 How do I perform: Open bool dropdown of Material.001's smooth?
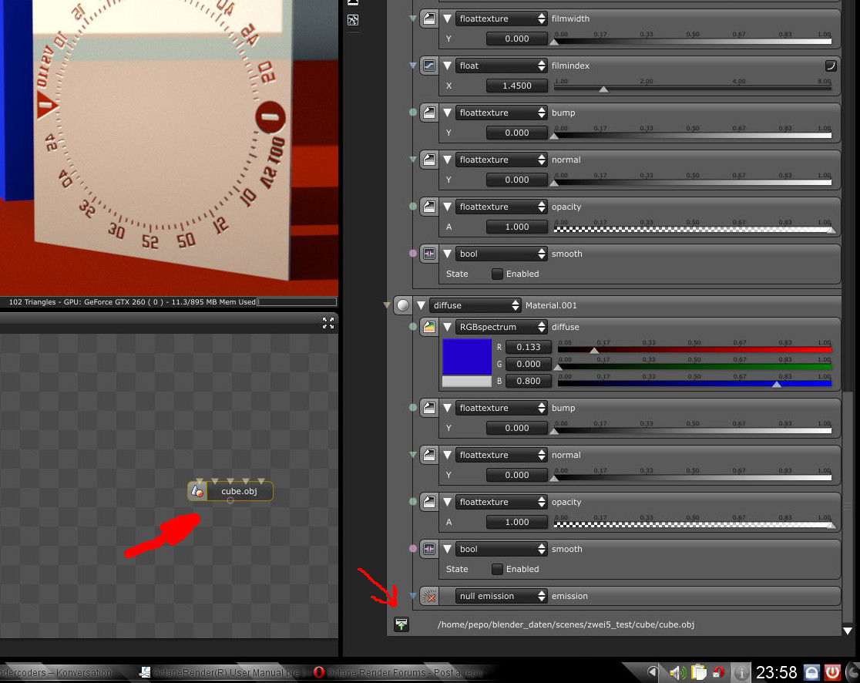[x=502, y=549]
